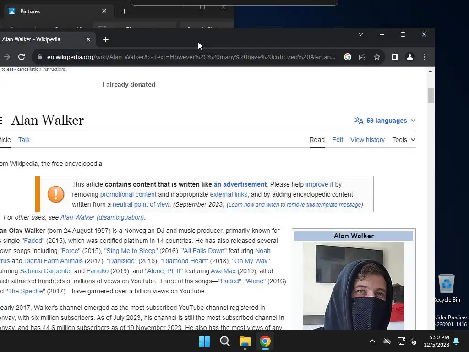Share this page using the share icon

(362, 57)
